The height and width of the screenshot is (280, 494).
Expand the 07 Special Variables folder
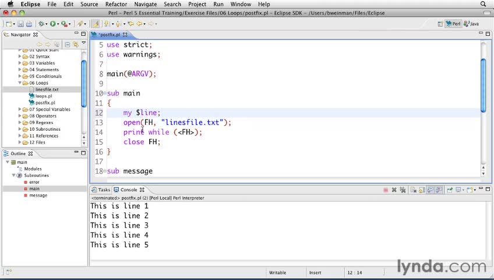[20, 110]
